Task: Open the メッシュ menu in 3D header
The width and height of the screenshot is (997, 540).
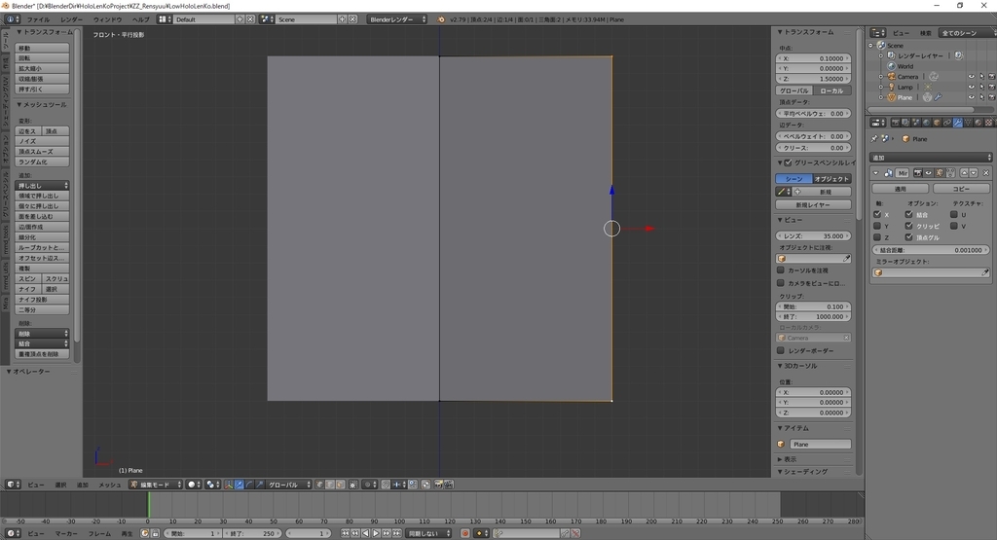Action: (x=109, y=485)
